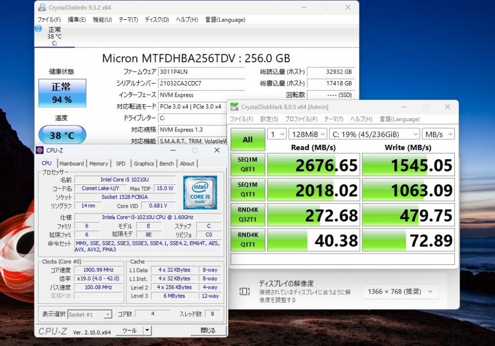The height and width of the screenshot is (346, 495).
Task: Click the empty comment field in CrystalDiskMark
Action: (343, 259)
